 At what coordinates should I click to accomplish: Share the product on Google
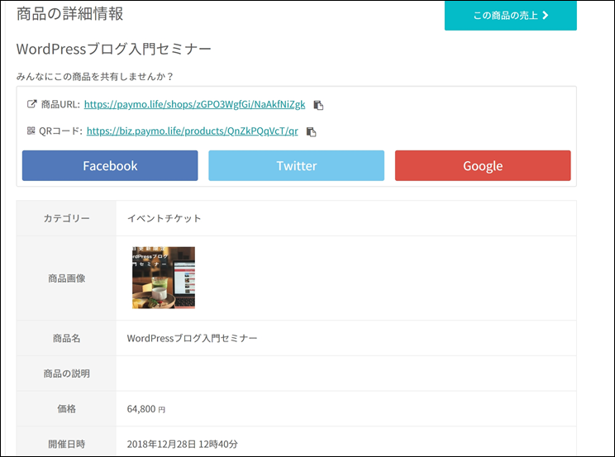tap(483, 165)
